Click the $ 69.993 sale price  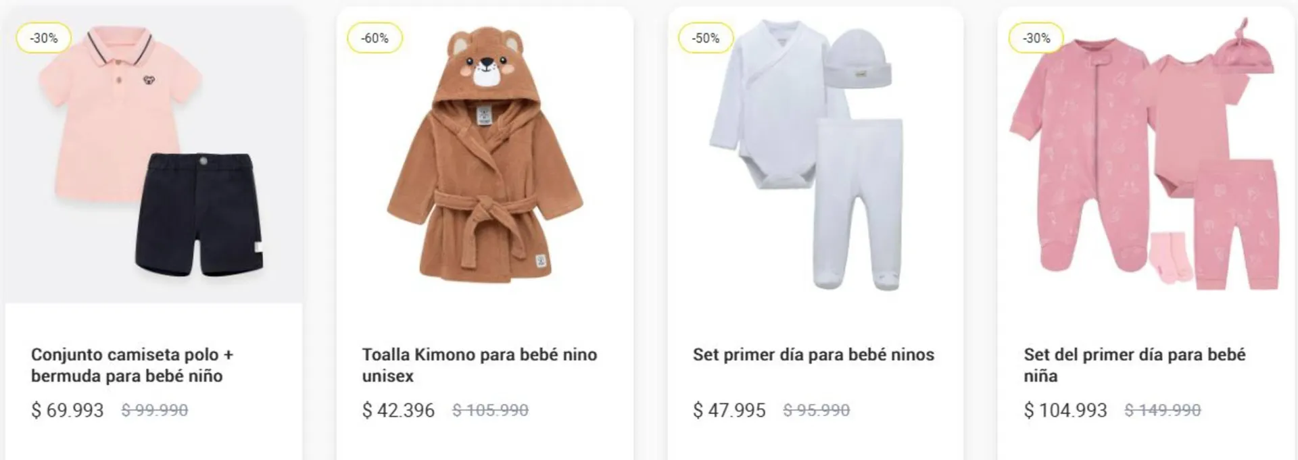coord(68,410)
